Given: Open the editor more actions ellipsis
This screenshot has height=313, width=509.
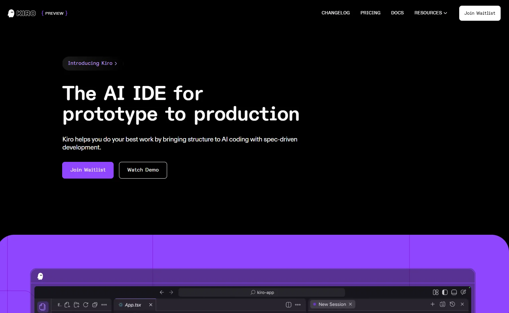Looking at the screenshot, I should point(298,305).
